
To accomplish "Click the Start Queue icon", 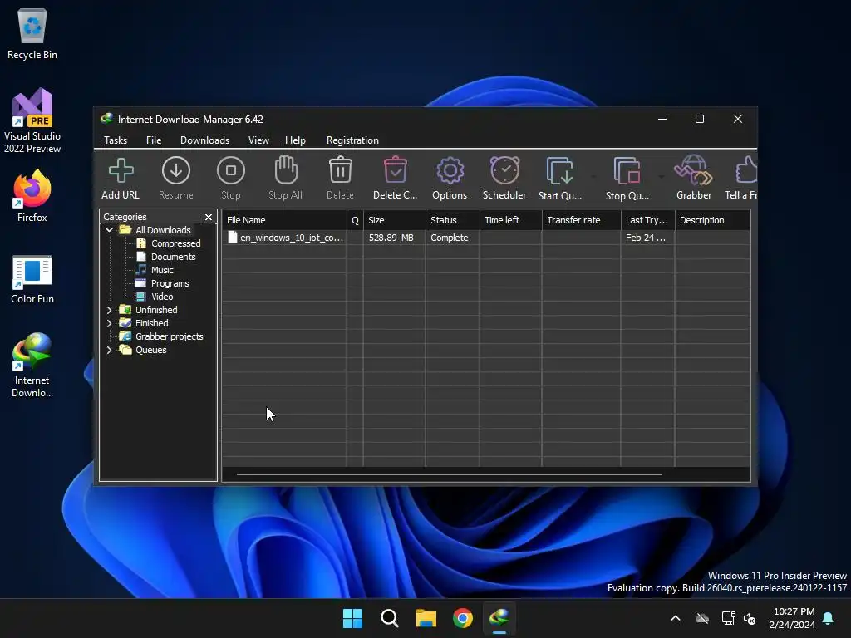I will point(559,171).
